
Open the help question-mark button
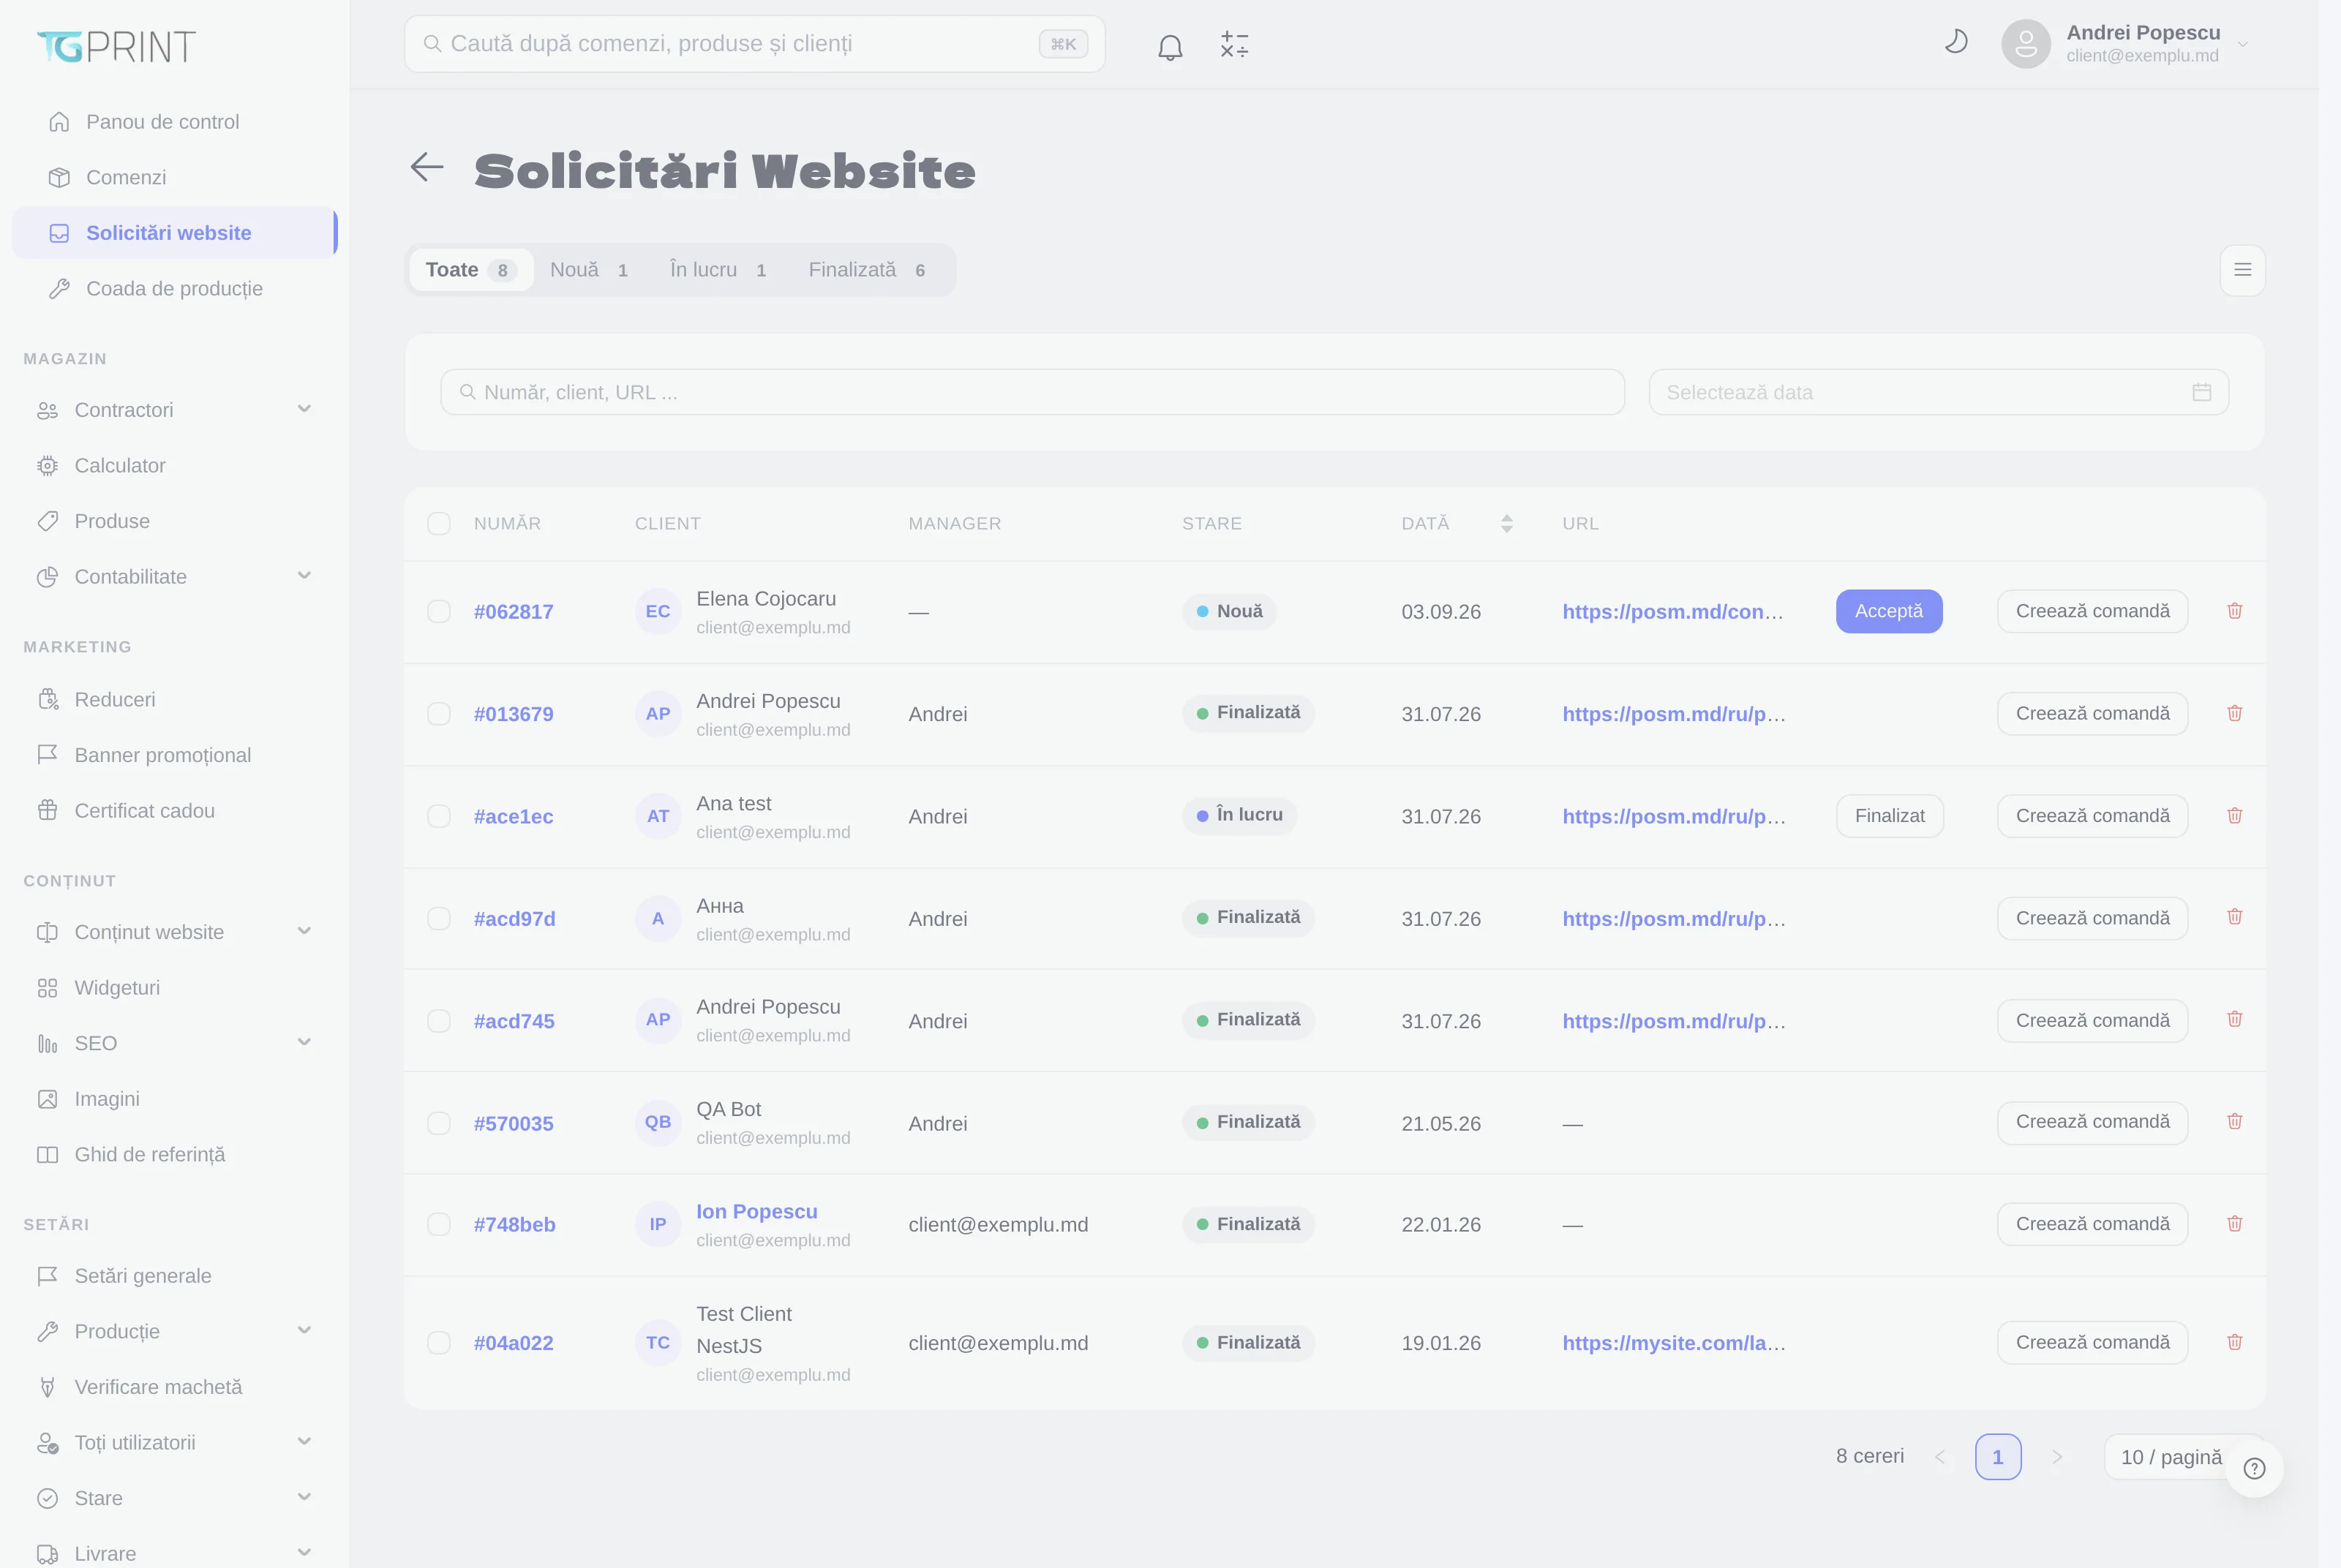pos(2254,1468)
